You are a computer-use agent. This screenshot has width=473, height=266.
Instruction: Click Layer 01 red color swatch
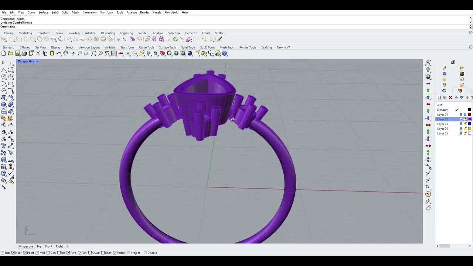click(470, 115)
